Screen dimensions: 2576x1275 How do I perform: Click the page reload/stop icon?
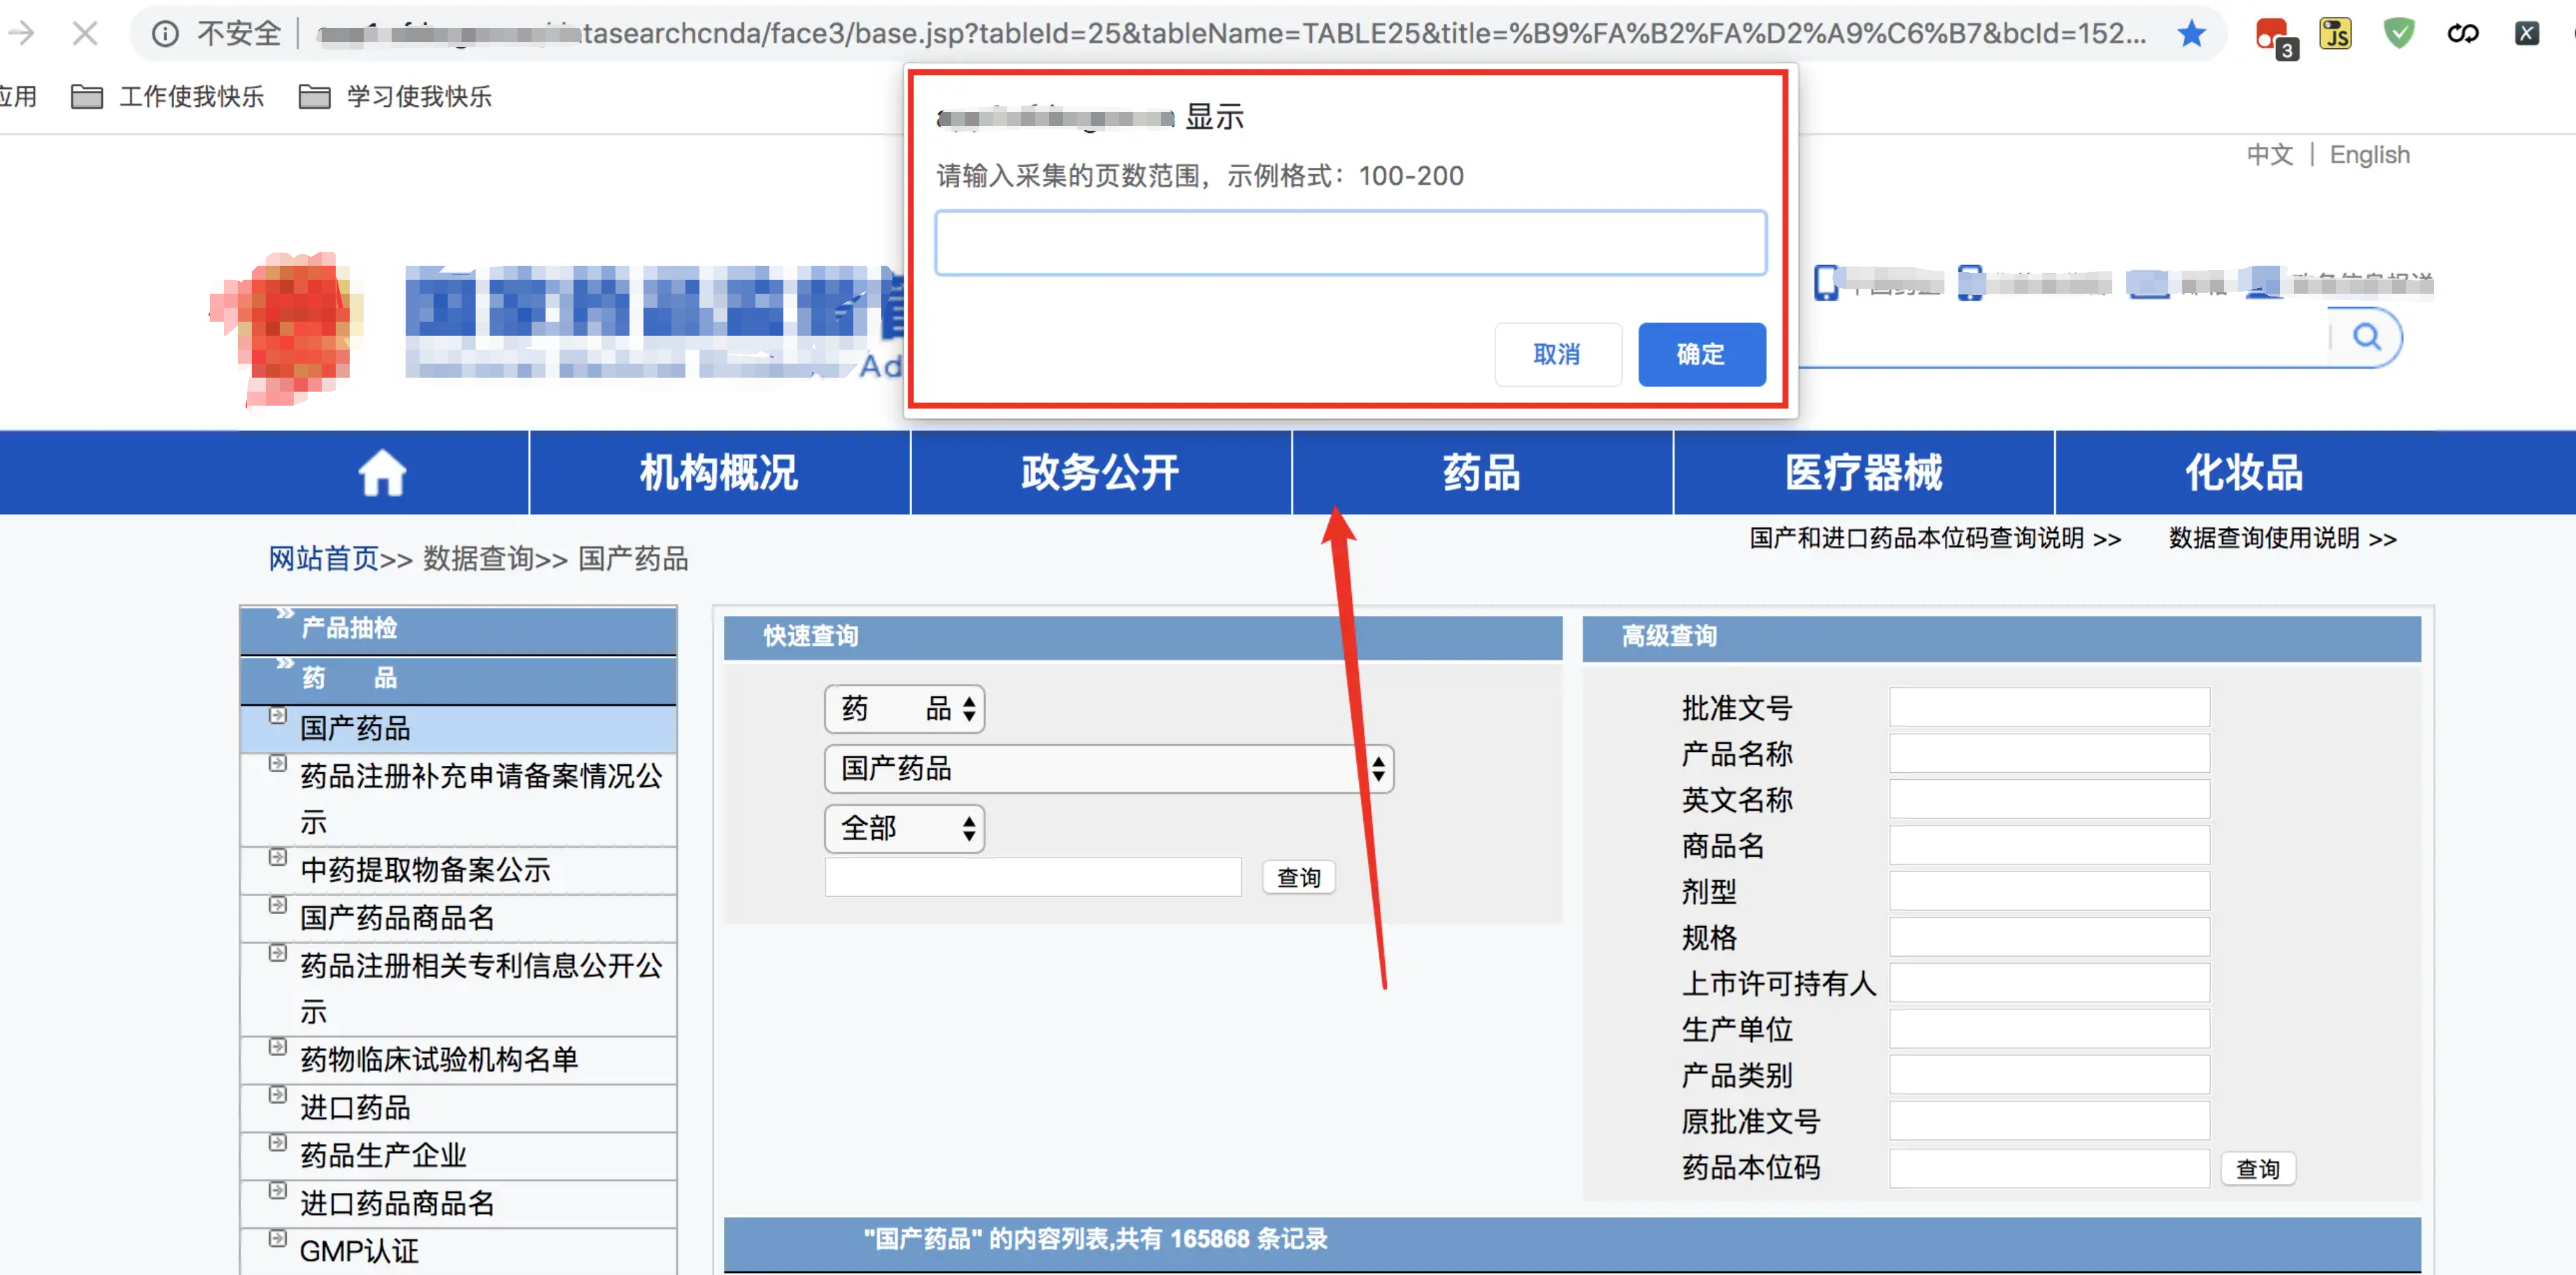(89, 24)
